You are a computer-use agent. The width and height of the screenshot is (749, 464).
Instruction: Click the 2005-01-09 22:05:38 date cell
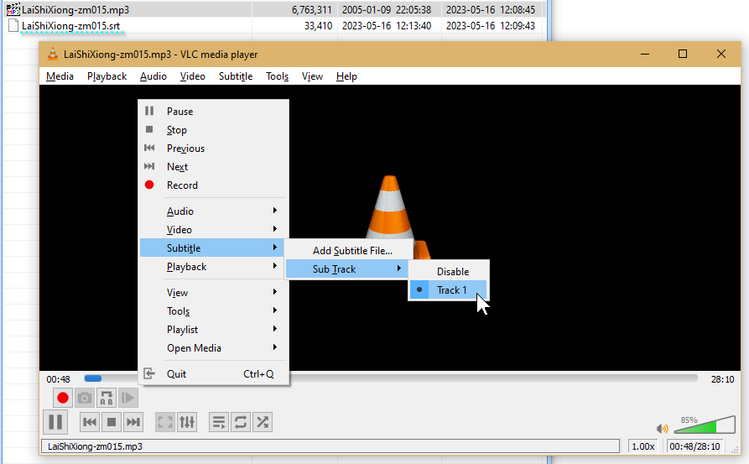(x=387, y=10)
